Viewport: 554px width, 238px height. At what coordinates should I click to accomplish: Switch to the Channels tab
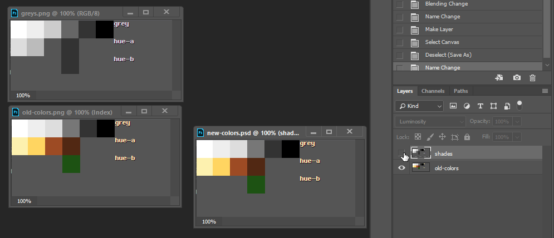(x=433, y=91)
